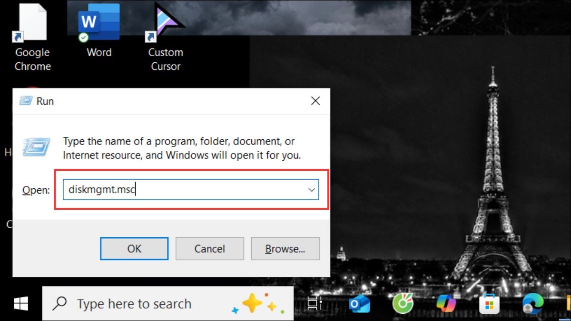Click the Run icon in the dialog title bar
Viewport: 571px width, 321px height.
[x=26, y=101]
